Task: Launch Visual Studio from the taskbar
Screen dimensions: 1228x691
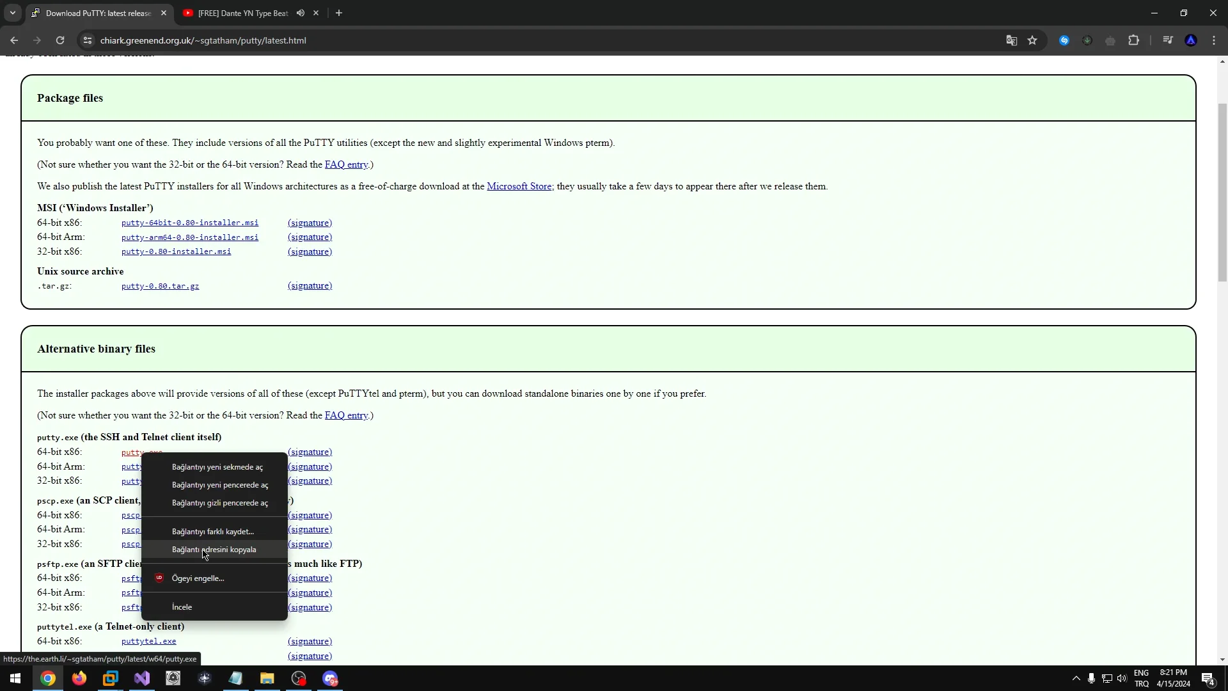Action: click(141, 679)
